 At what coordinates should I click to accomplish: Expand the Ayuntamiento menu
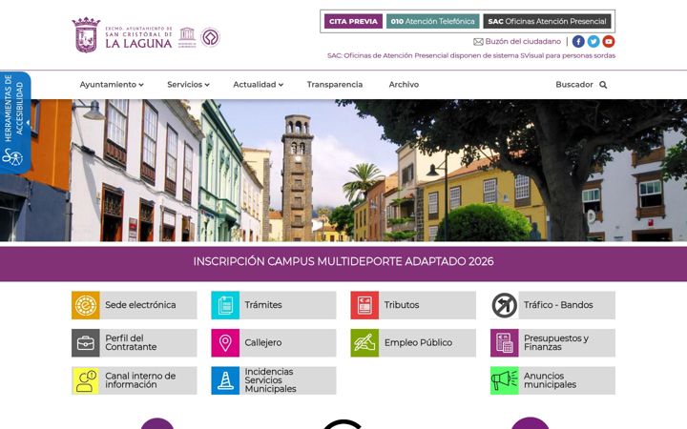pyautogui.click(x=112, y=85)
